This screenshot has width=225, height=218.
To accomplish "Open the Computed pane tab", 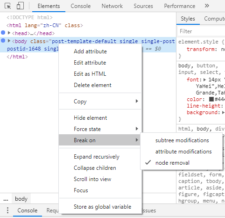I will [214, 19].
